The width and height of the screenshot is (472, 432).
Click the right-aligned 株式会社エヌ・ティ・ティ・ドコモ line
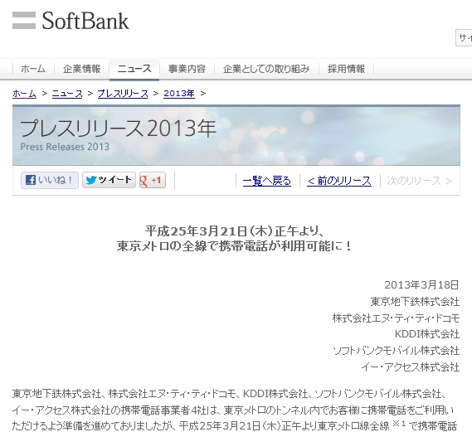click(396, 318)
